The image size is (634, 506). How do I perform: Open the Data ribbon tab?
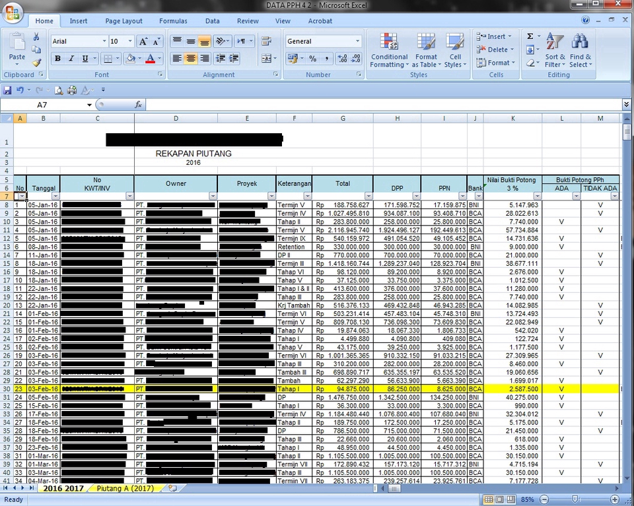[x=212, y=20]
